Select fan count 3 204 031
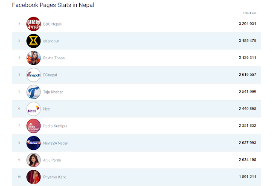The width and height of the screenshot is (273, 186). point(247,24)
